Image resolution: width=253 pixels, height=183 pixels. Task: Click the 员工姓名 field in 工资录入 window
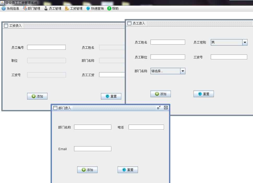tap(112, 47)
